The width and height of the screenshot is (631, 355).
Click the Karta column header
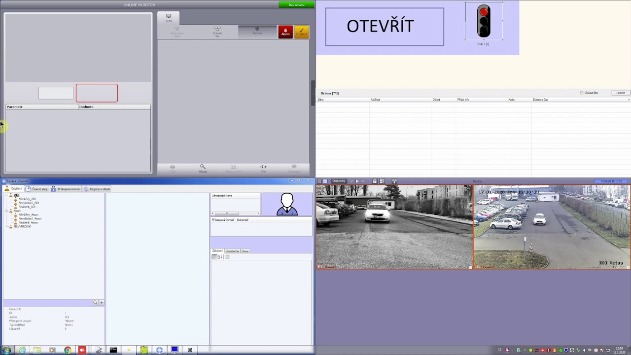click(x=519, y=100)
